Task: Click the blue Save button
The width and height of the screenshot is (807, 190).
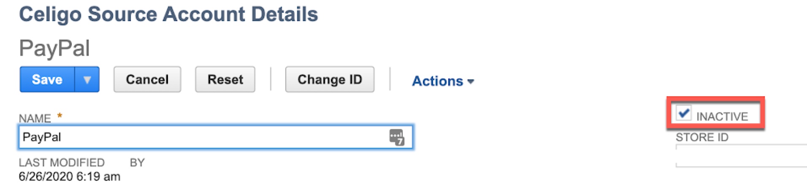Action: coord(47,79)
